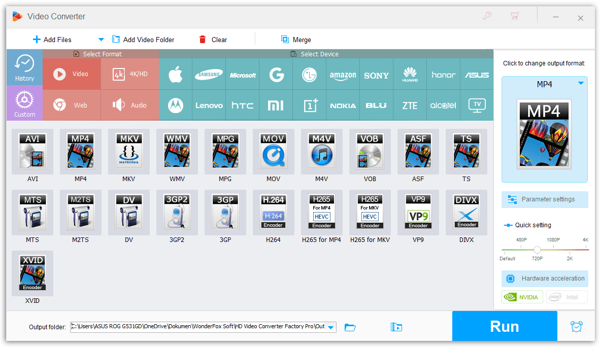The width and height of the screenshot is (601, 347).
Task: Select the XVID encoder format
Action: (32, 273)
